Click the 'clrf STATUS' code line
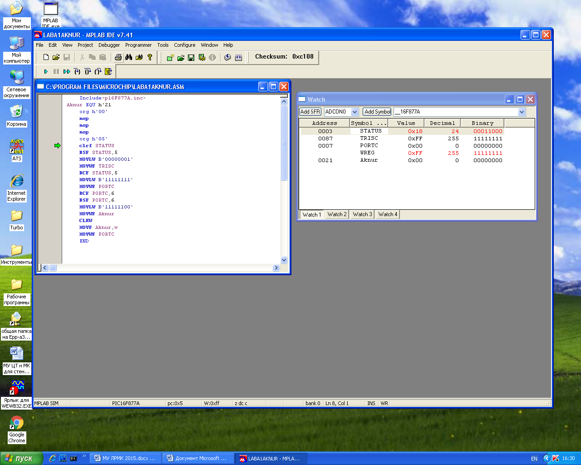Viewport: 581px width, 465px height. 97,146
